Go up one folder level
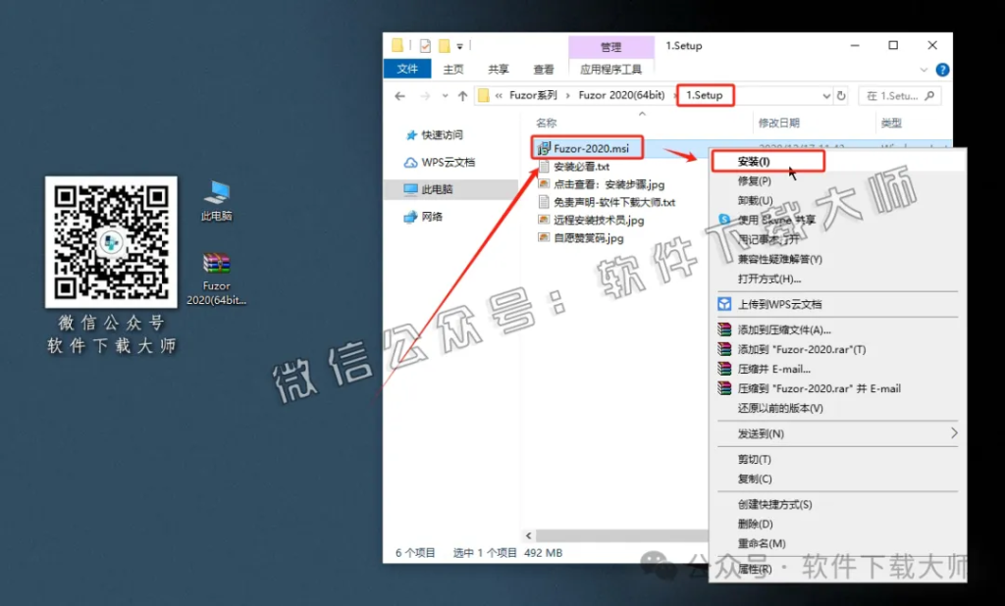This screenshot has width=1005, height=606. 463,96
